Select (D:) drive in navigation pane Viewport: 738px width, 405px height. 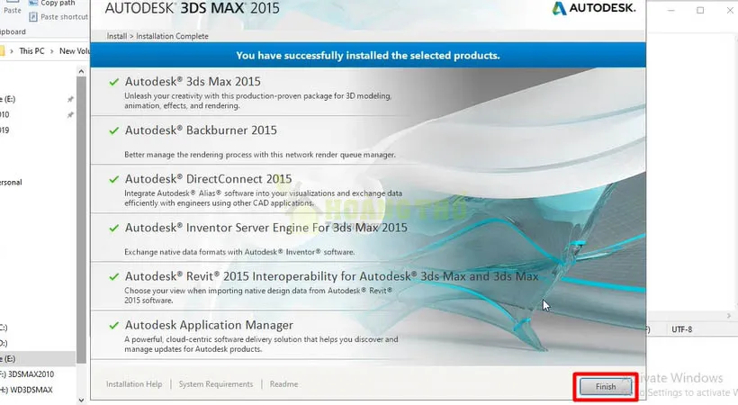tap(4, 343)
